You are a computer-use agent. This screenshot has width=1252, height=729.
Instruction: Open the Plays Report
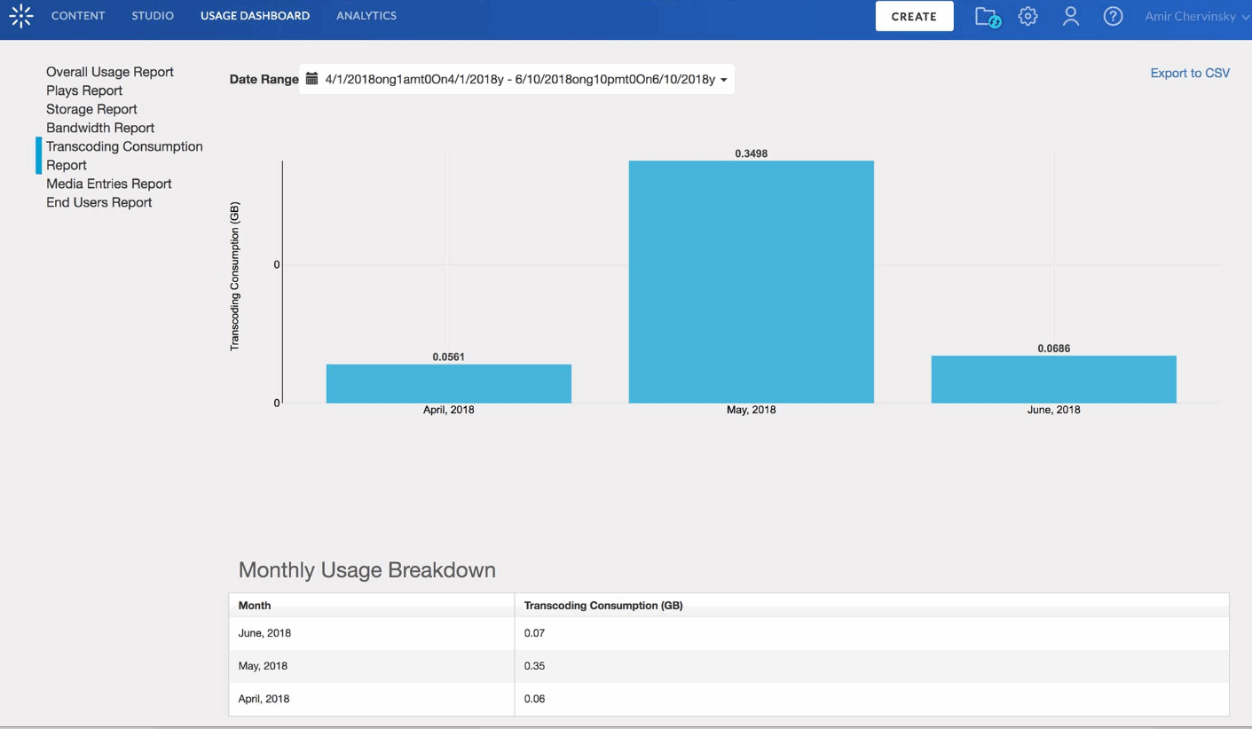coord(84,90)
